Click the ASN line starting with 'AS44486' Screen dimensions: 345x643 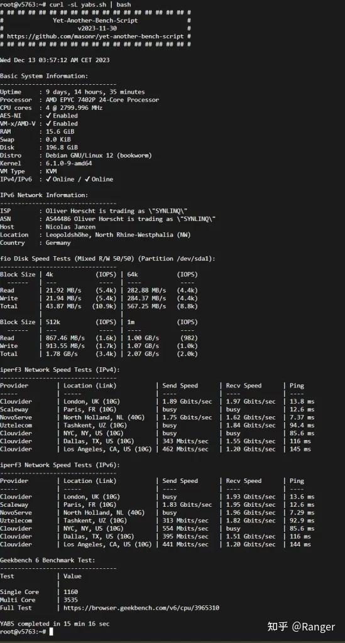tap(131, 219)
